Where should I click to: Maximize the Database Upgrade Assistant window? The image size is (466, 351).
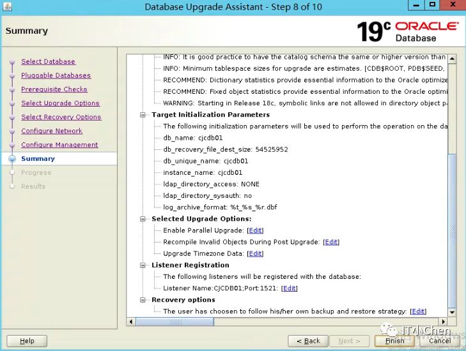[x=432, y=5]
